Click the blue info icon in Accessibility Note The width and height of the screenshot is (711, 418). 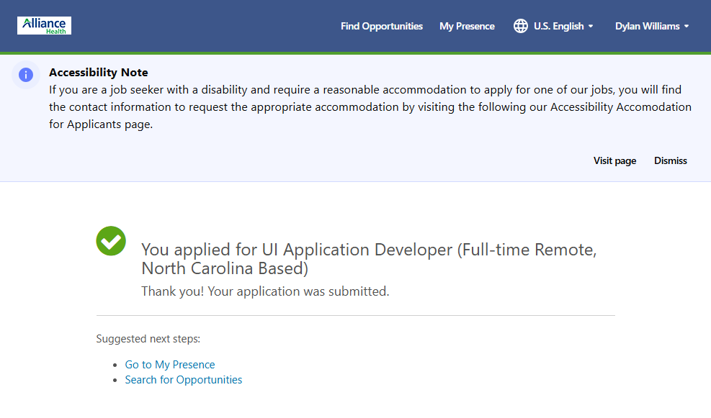(26, 75)
